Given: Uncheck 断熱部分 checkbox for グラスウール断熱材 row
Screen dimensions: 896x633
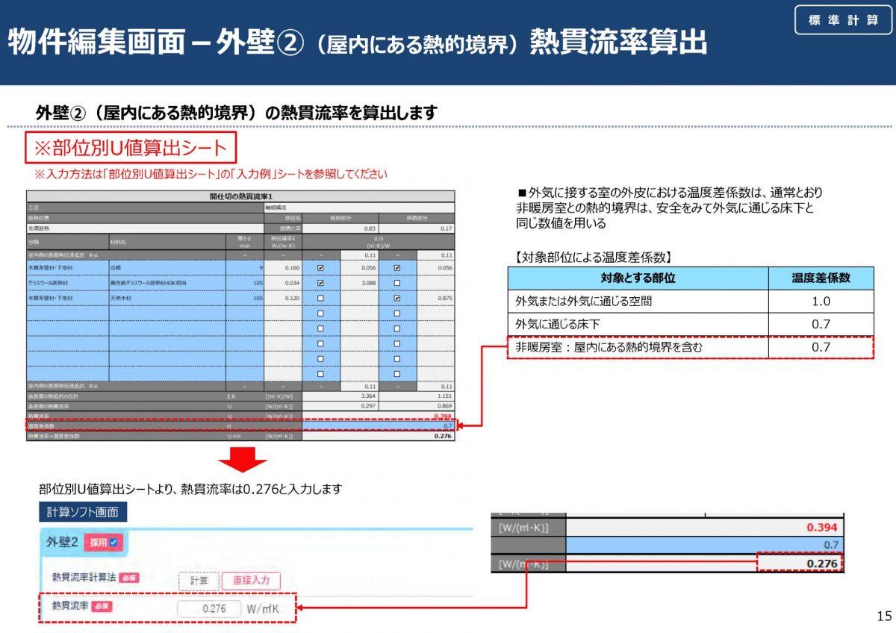Looking at the screenshot, I should pyautogui.click(x=320, y=283).
